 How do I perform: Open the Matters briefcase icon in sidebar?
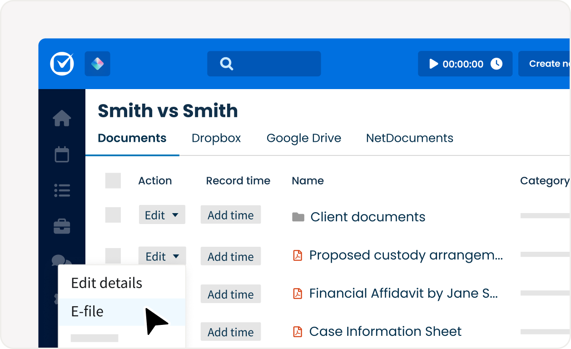[x=62, y=226]
